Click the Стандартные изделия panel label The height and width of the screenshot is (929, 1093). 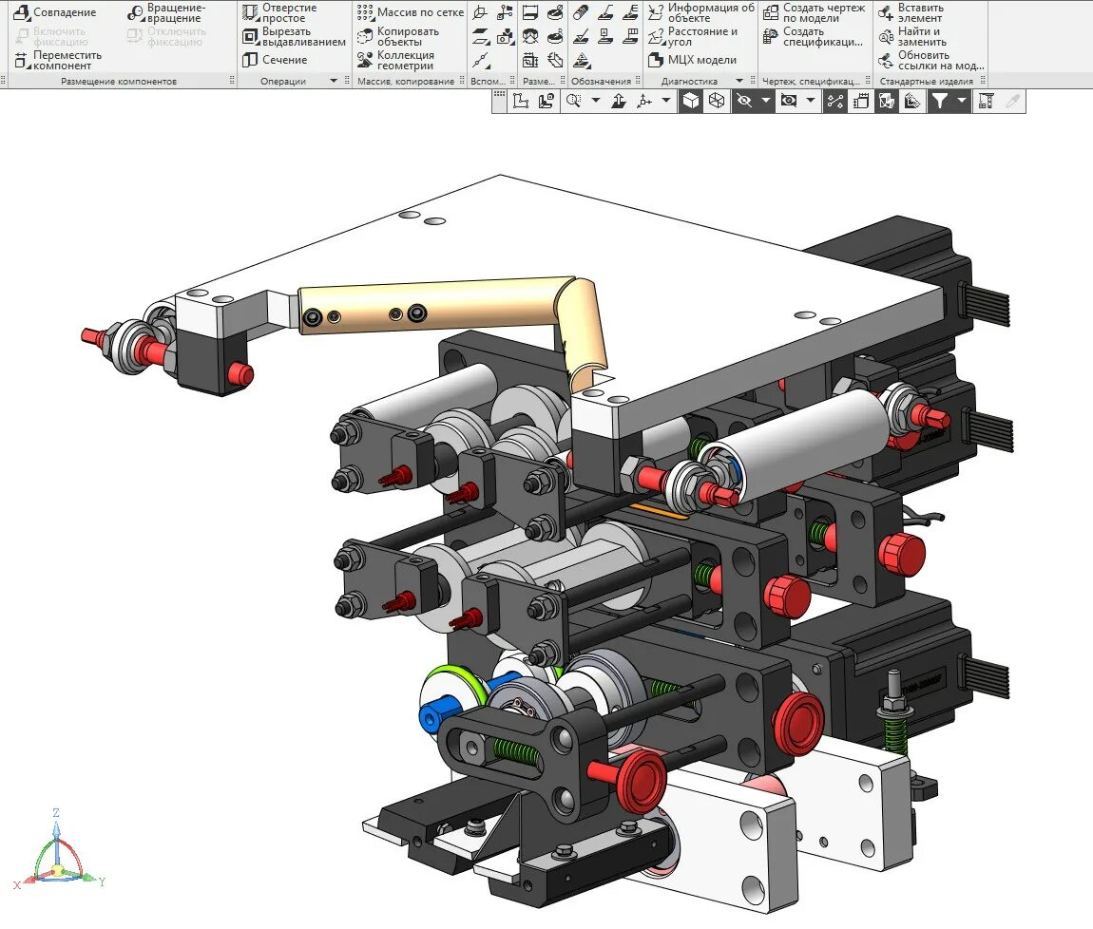pos(927,82)
